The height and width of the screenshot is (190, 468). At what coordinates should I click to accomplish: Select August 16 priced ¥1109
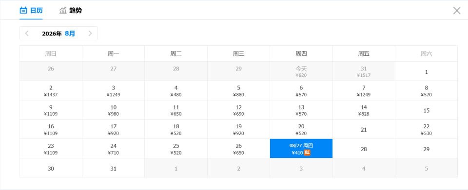(x=51, y=129)
